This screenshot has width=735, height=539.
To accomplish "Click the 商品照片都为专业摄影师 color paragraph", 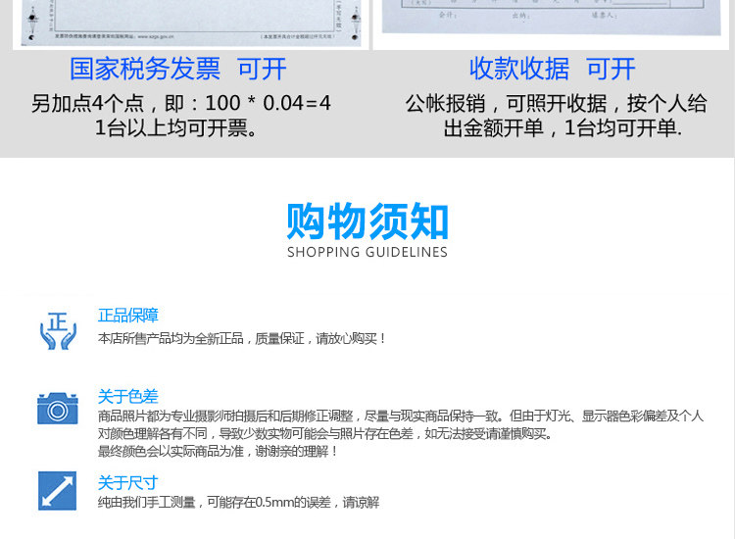I will (401, 424).
